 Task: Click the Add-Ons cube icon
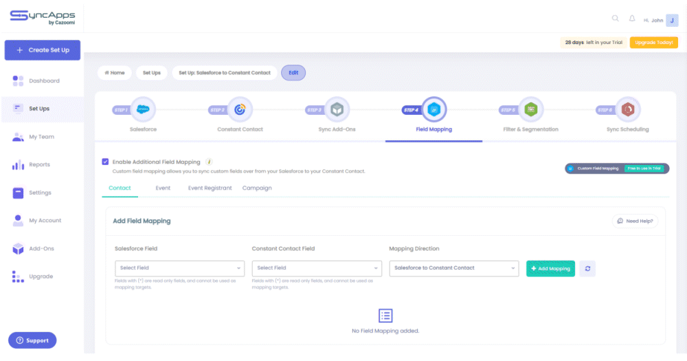[18, 249]
